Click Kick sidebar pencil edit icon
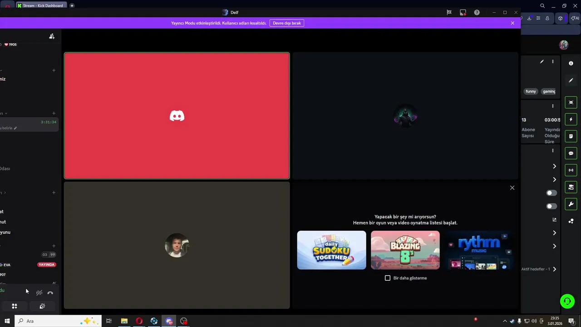The width and height of the screenshot is (581, 327). pos(571,80)
